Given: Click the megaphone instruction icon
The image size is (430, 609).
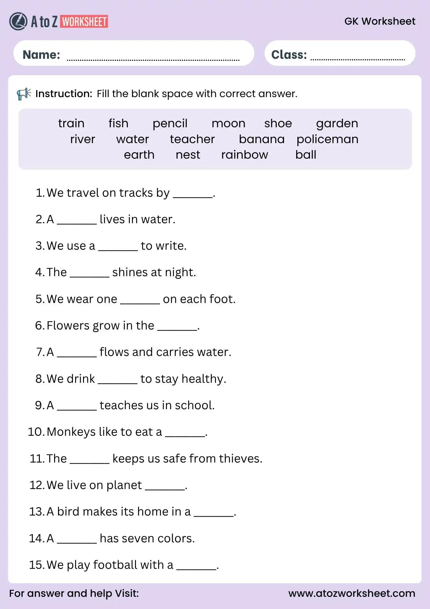Looking at the screenshot, I should pos(24,94).
